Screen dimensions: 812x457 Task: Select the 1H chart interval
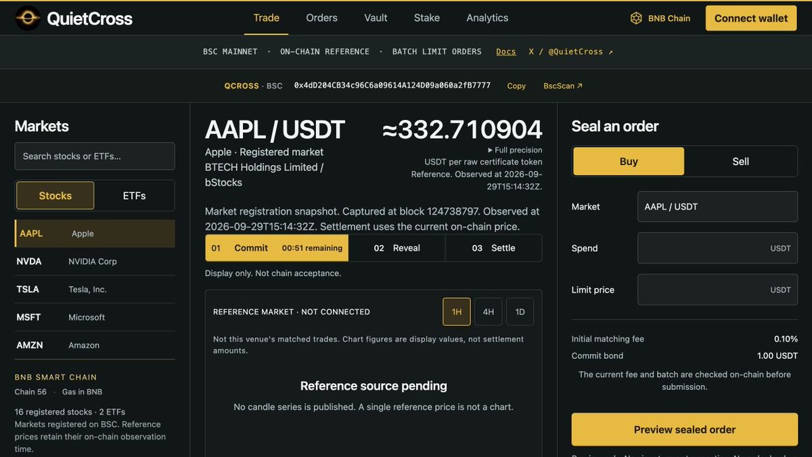coord(457,311)
